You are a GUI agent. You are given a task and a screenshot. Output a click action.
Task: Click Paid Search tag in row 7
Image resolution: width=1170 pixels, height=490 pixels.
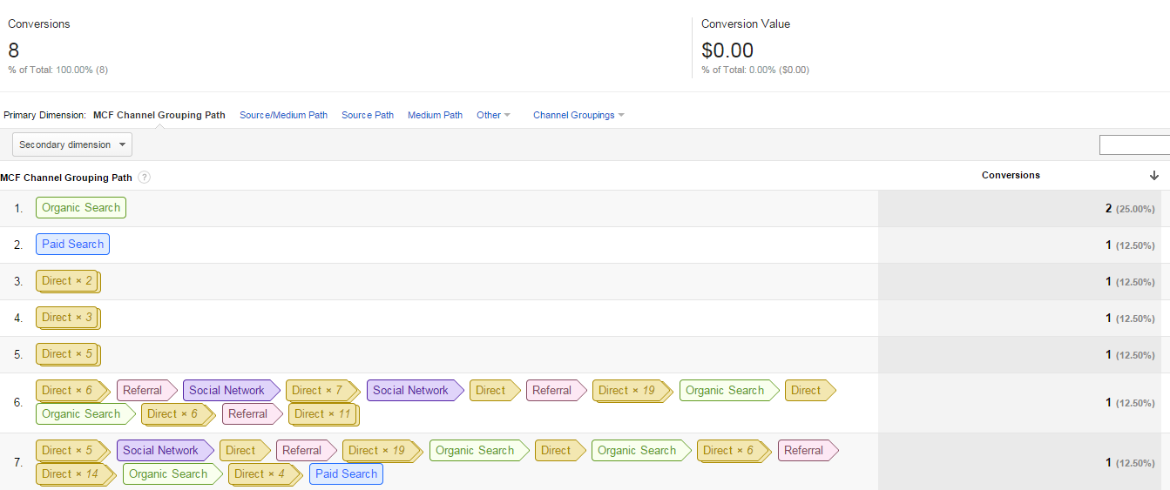tap(346, 474)
